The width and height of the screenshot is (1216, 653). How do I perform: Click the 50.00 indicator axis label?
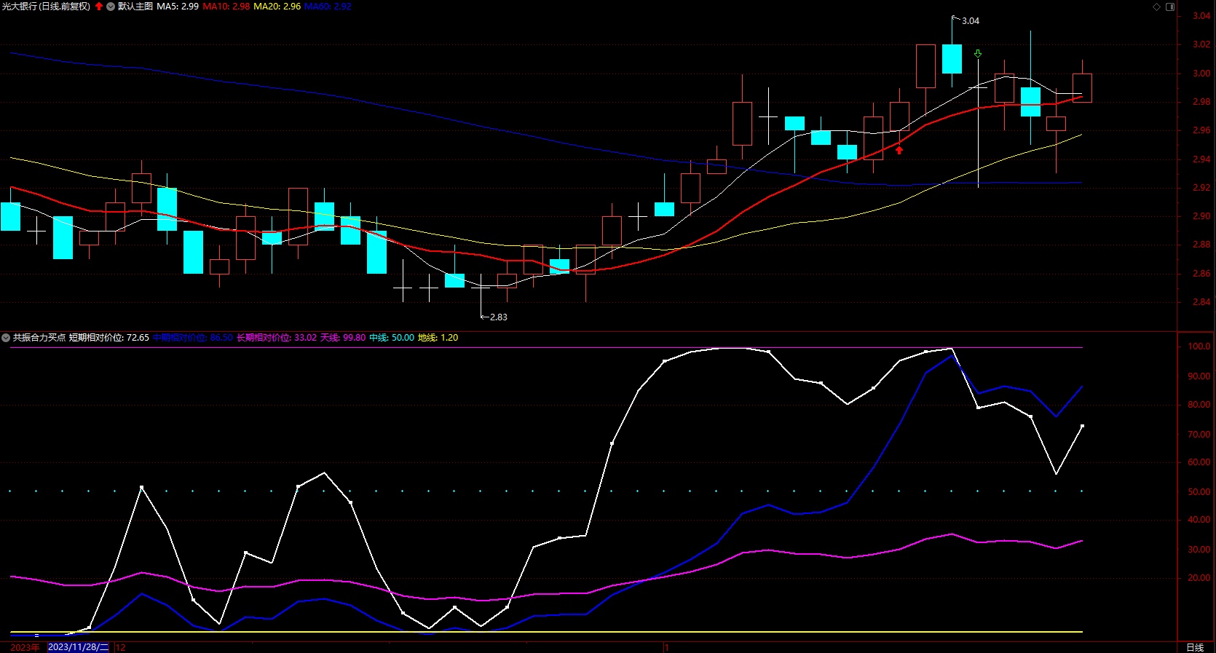[x=1199, y=492]
